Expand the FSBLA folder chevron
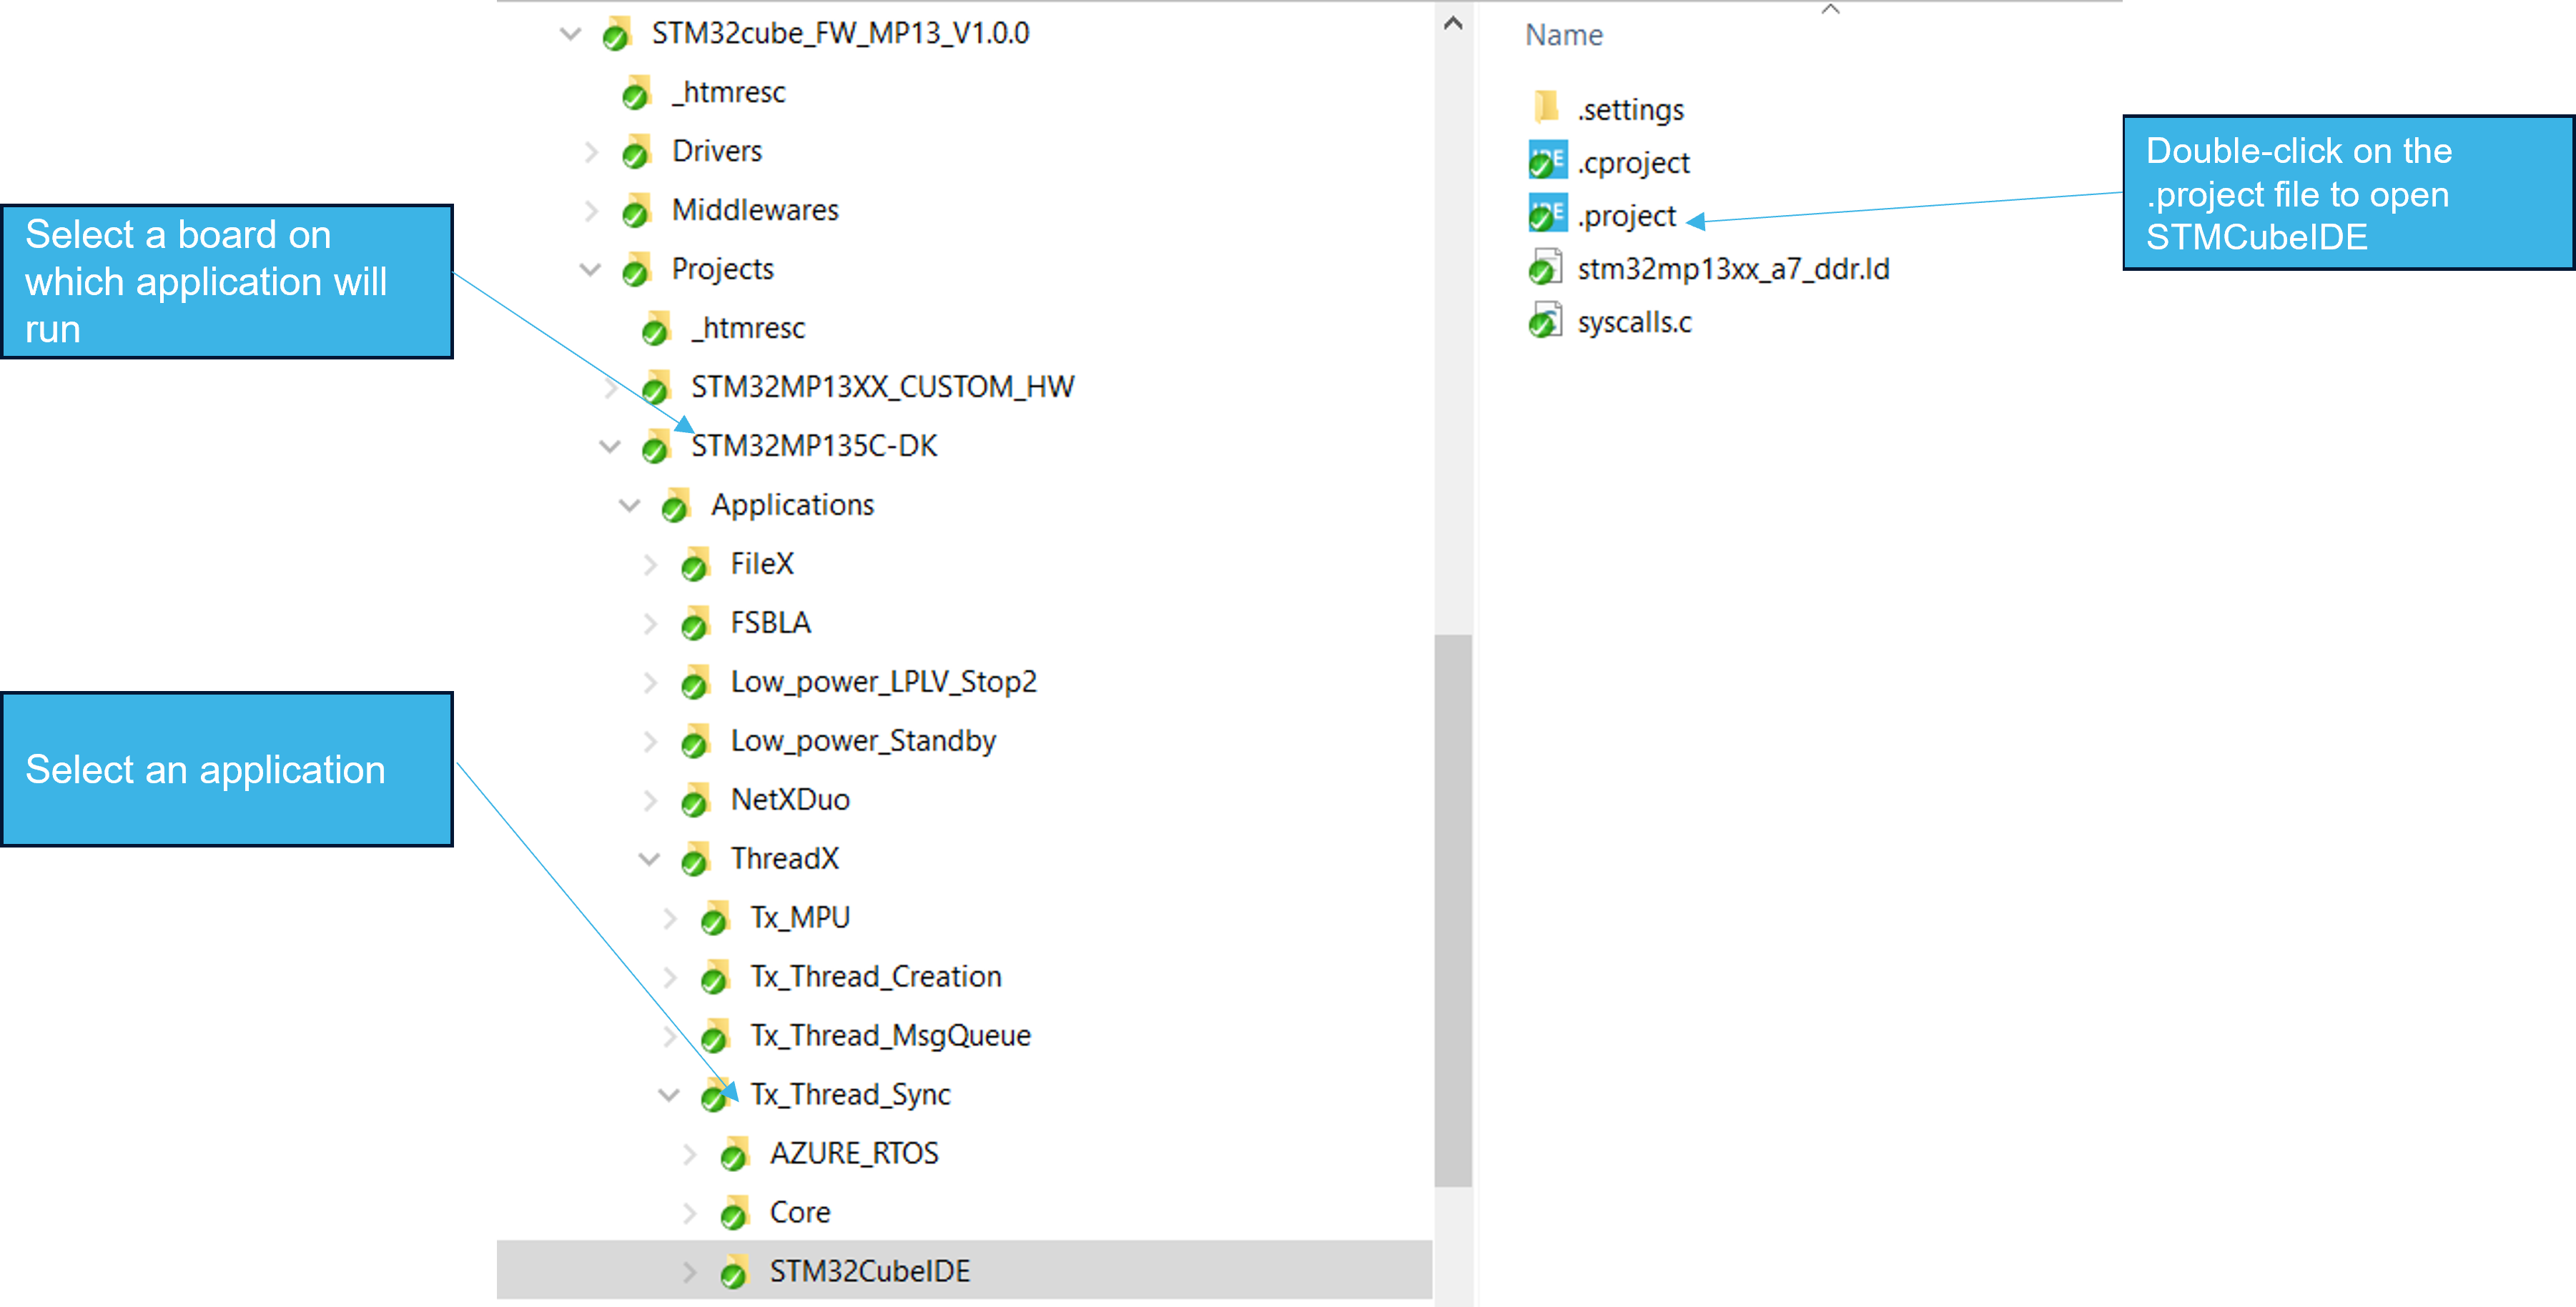Image resolution: width=2576 pixels, height=1307 pixels. [x=650, y=624]
